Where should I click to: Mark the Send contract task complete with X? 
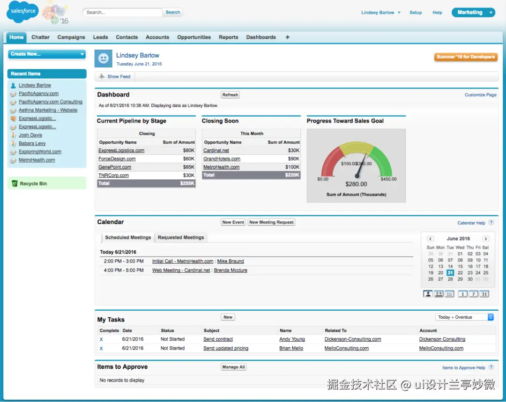click(x=101, y=339)
